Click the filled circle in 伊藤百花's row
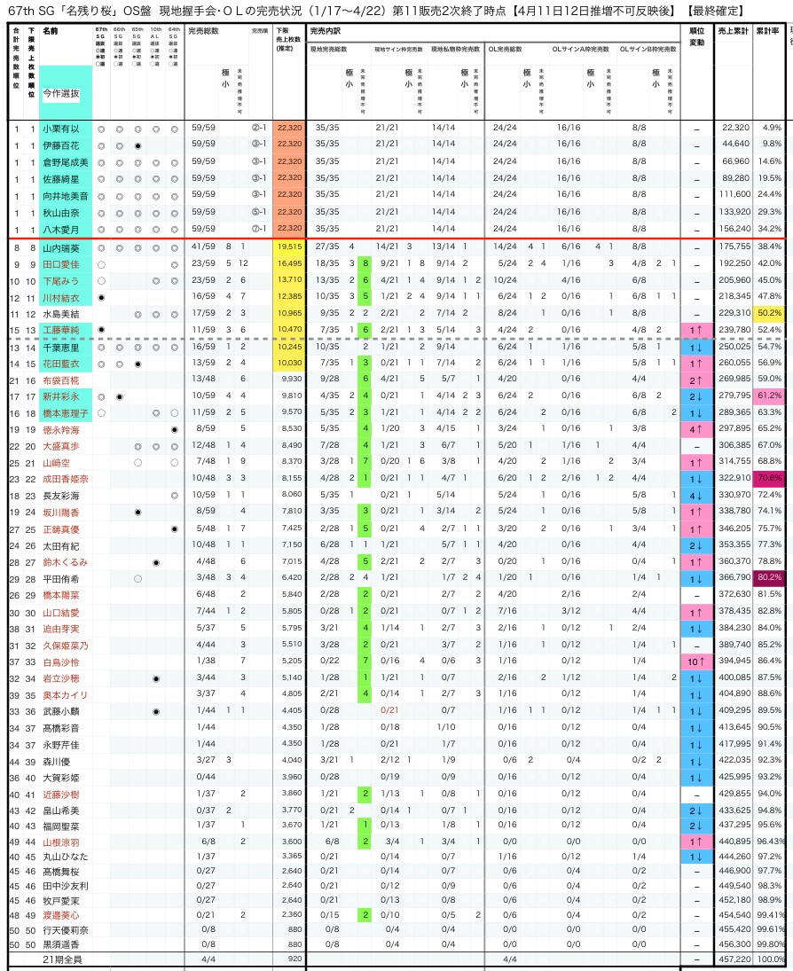 click(x=137, y=145)
